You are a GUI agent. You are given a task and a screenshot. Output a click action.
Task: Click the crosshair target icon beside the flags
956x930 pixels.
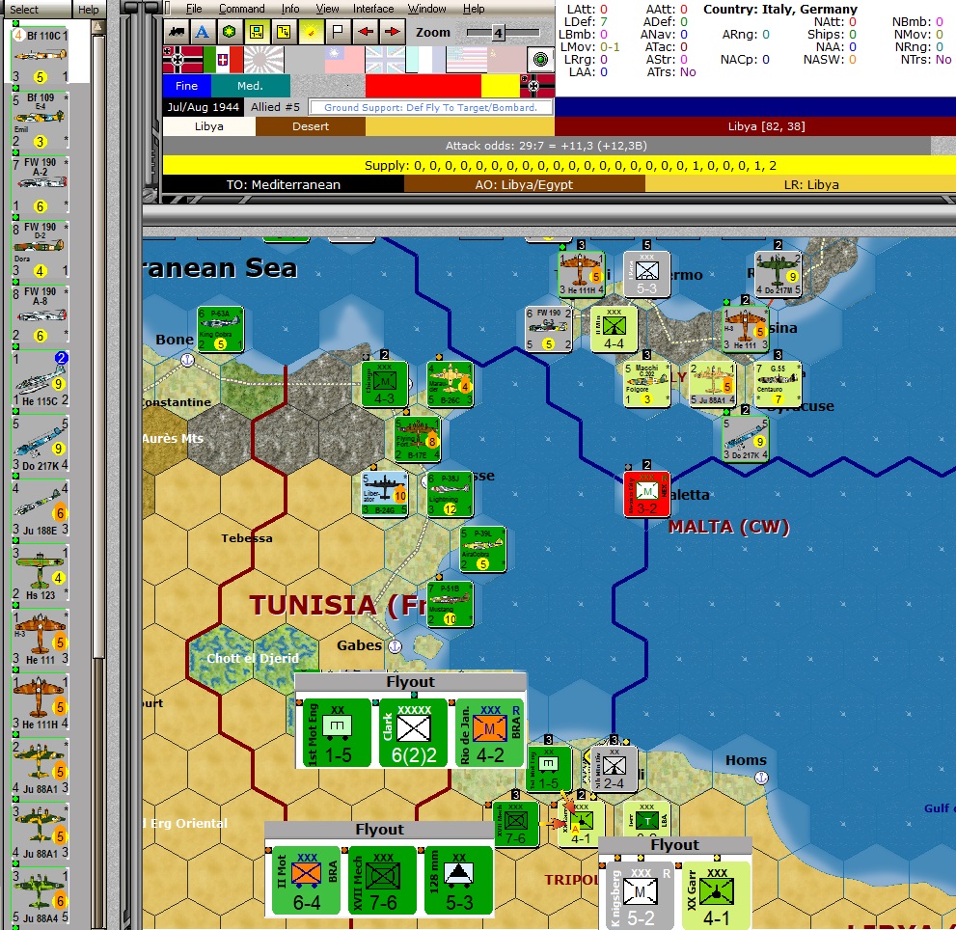[x=539, y=59]
